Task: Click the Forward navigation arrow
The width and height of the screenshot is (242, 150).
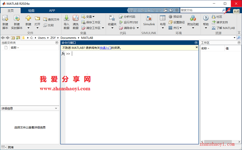Action: (7, 38)
